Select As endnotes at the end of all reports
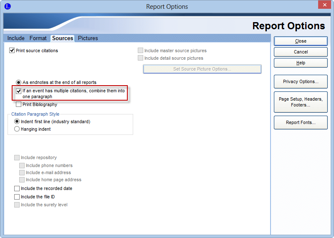334x238 pixels. (18, 82)
